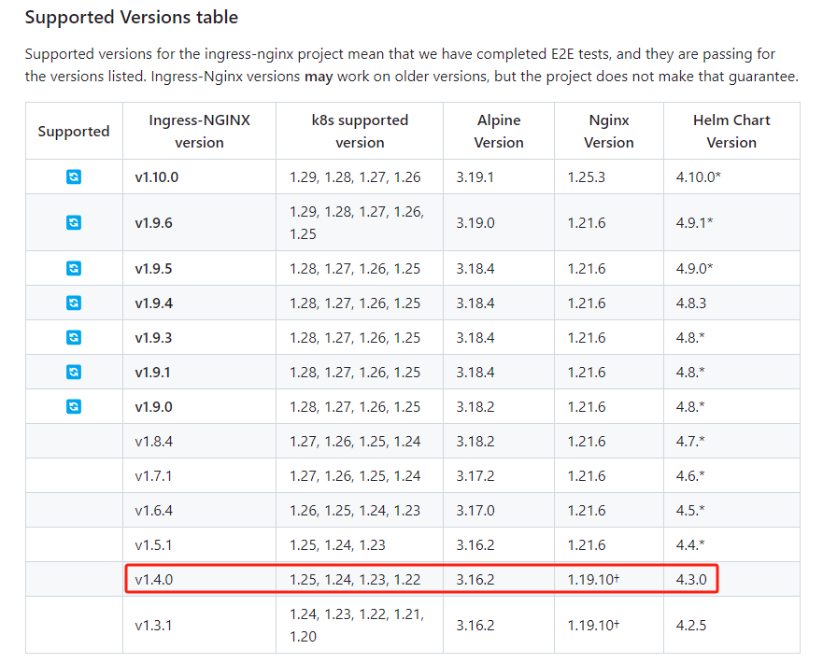Select the 'Supported Versions table' heading
Viewport: 823px width, 663px height.
tap(132, 18)
